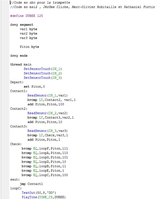Click 'brcmp EQ,loopC,Piton,100' line
The width and height of the screenshot is (163, 199).
[x=45, y=175]
